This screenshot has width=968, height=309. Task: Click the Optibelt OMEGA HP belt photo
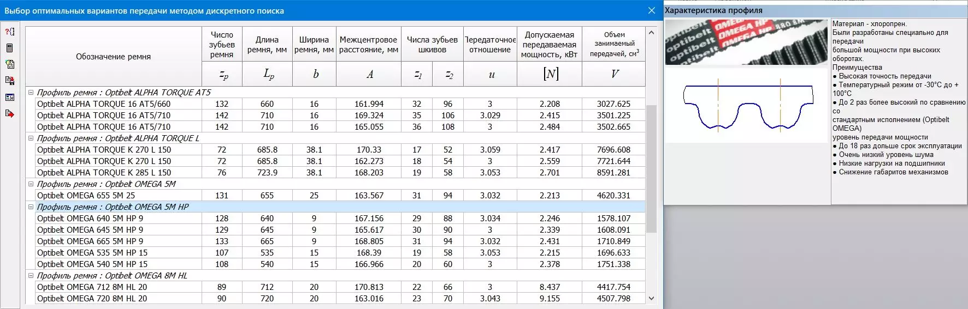tap(747, 42)
